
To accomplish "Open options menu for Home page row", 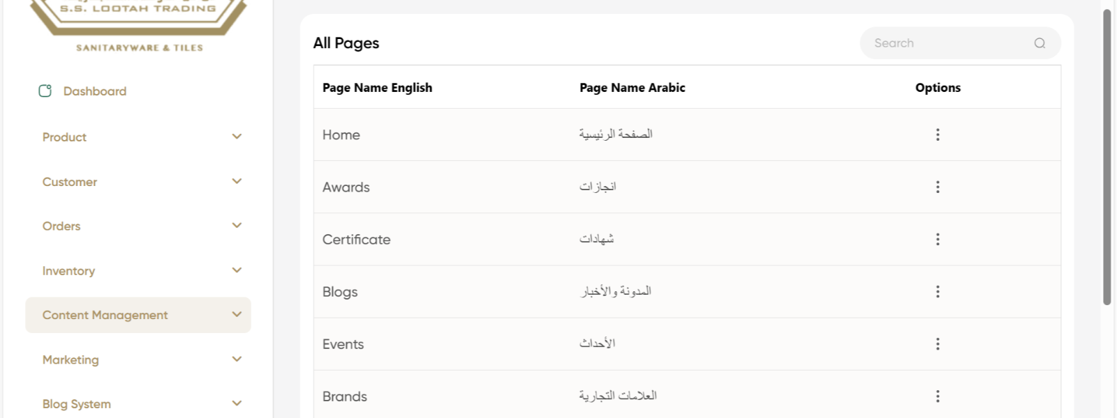I will [x=938, y=134].
